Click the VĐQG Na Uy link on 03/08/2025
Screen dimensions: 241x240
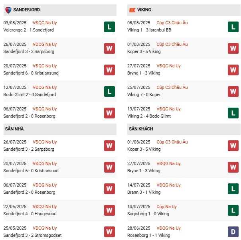pos(45,23)
